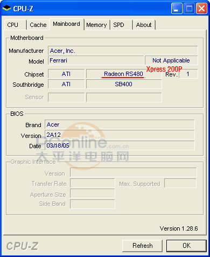This screenshot has width=210, height=257.
Task: Click the disabled maximize button
Action: [x=189, y=9]
